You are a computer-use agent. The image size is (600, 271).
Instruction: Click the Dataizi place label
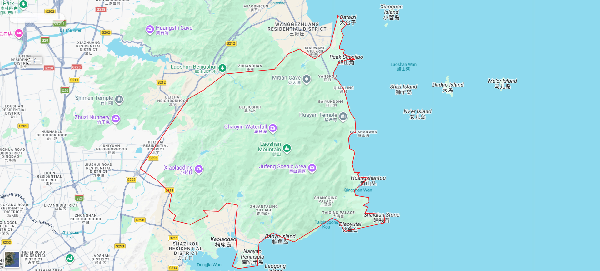(x=348, y=20)
